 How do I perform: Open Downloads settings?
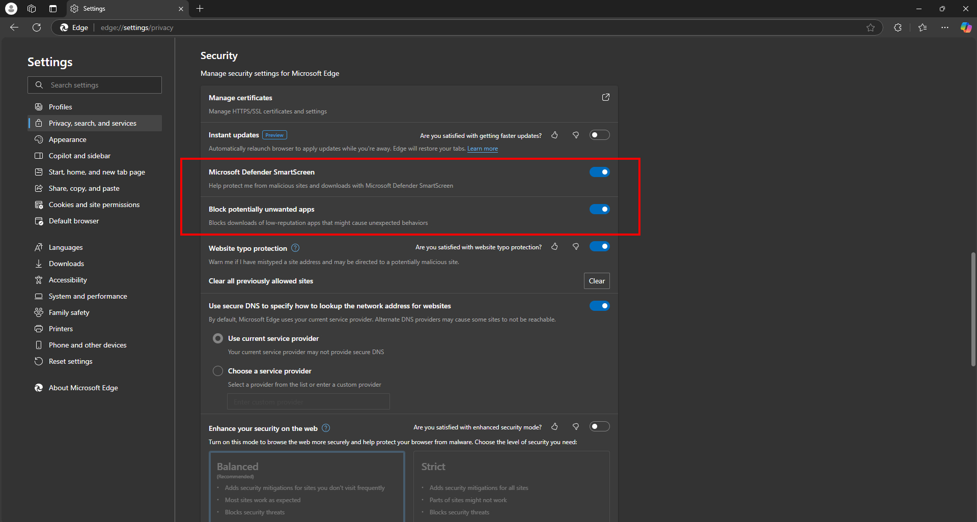95,264
